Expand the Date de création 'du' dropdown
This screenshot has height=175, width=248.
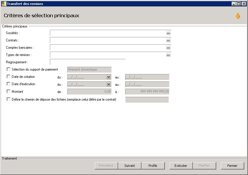tap(109, 77)
